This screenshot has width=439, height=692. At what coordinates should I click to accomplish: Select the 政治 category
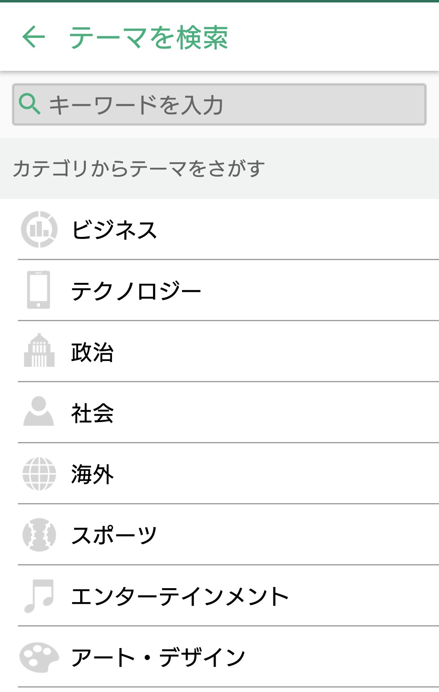92,352
